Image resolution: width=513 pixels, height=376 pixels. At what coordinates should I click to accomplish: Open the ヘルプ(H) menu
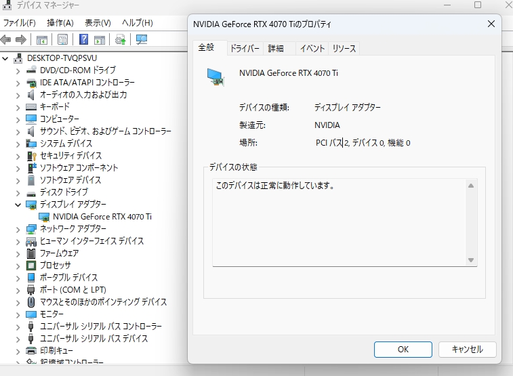pyautogui.click(x=138, y=23)
